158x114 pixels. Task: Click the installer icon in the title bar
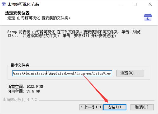click(4, 4)
